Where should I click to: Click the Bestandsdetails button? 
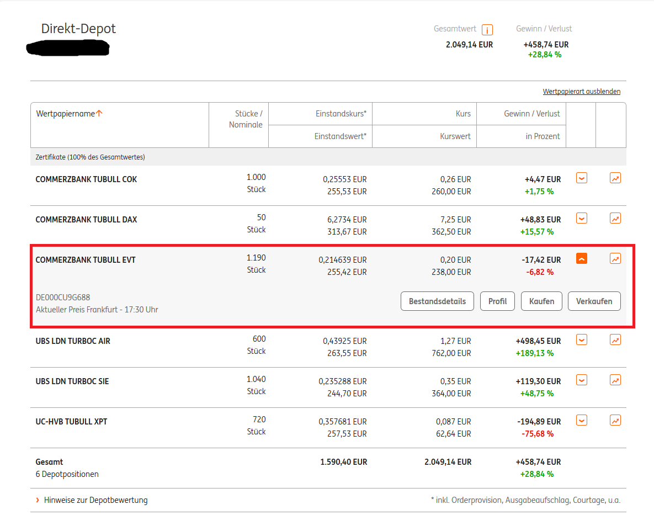[437, 301]
